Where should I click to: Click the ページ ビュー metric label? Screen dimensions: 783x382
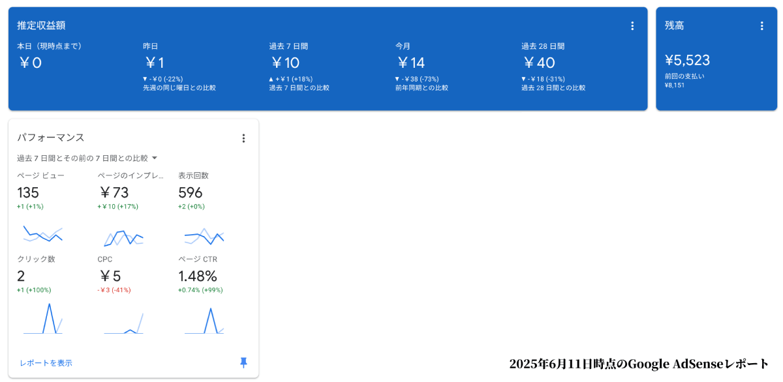40,175
